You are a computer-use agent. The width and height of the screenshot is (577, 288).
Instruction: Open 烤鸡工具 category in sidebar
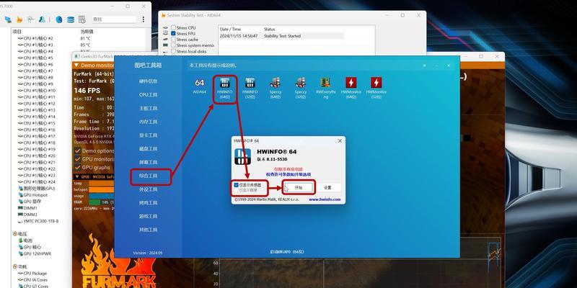point(148,203)
